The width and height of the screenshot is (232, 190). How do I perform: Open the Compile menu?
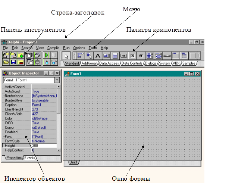click(53, 48)
